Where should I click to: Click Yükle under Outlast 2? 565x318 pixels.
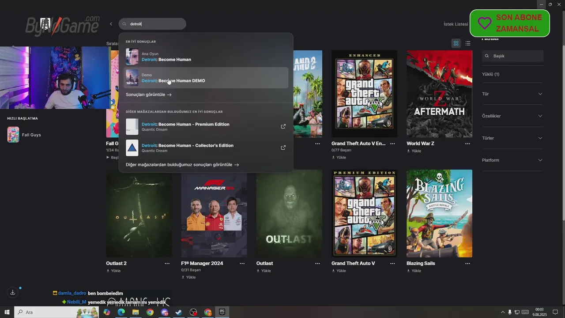click(113, 271)
